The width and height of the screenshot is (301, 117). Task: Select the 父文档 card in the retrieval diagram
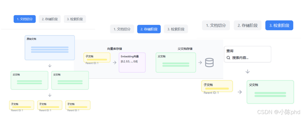[270, 92]
